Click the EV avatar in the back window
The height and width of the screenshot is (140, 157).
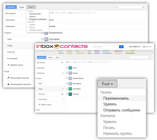pos(46,39)
